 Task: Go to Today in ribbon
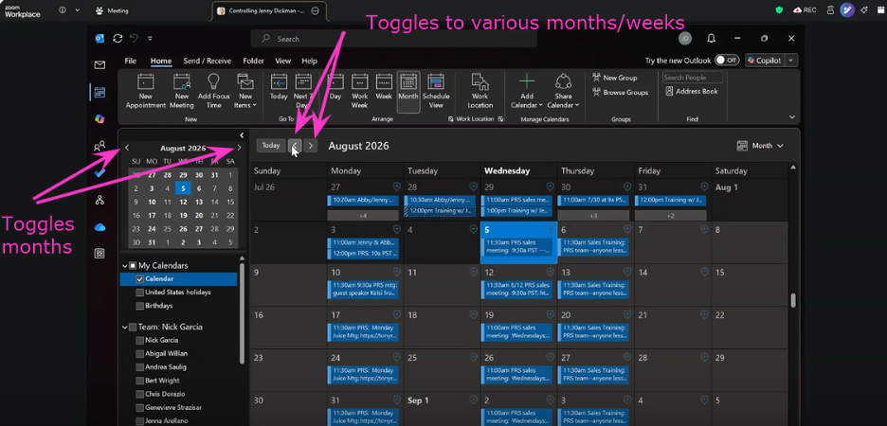pos(279,88)
